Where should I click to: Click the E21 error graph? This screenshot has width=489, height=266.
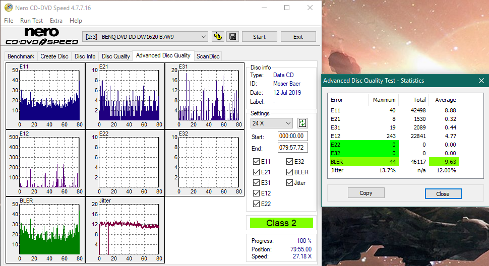125,96
